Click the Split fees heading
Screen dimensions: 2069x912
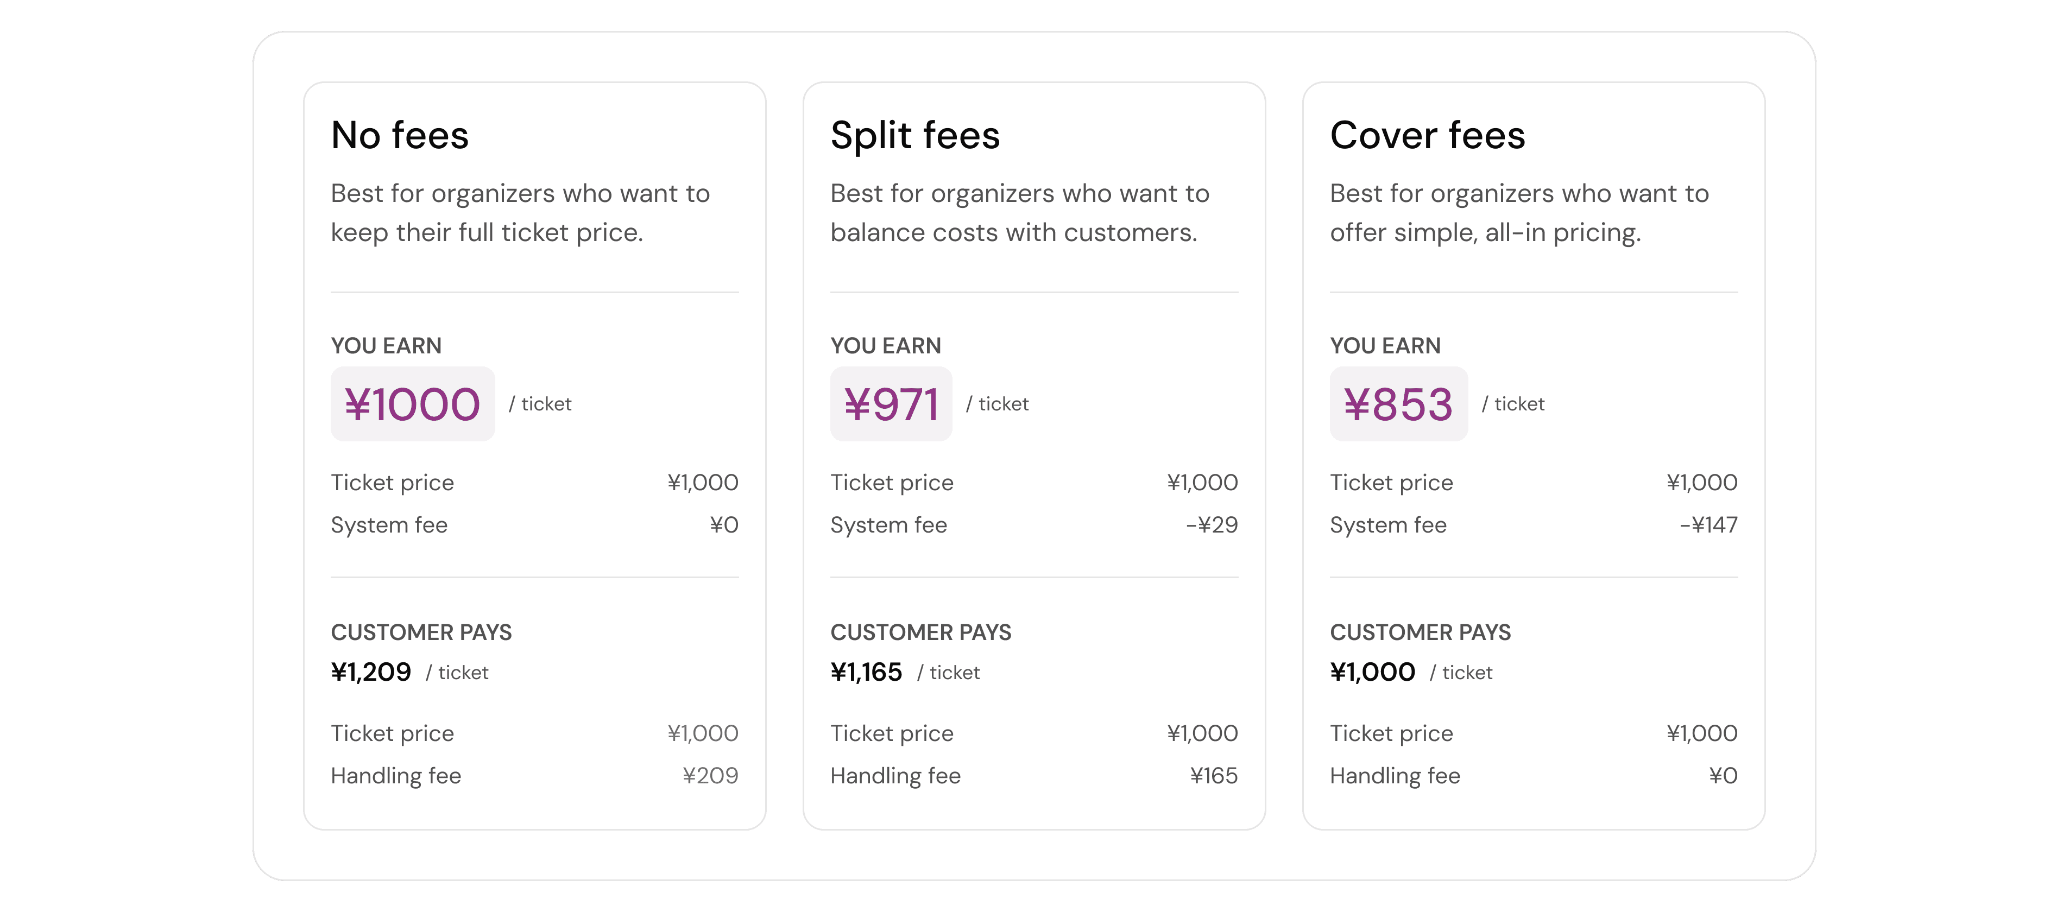915,135
